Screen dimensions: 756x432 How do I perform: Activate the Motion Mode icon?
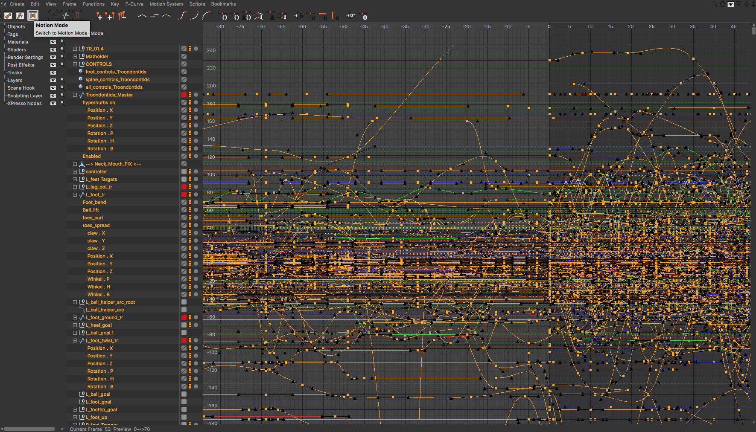(32, 16)
